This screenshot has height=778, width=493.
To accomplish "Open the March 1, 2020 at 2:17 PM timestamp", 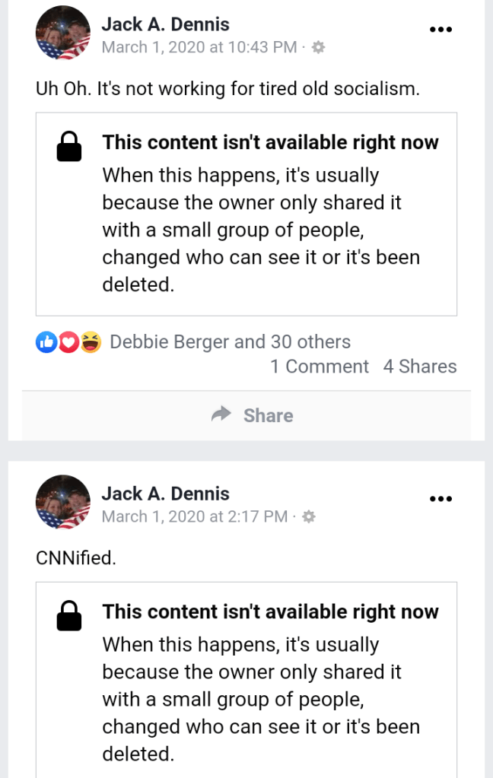I will [195, 517].
